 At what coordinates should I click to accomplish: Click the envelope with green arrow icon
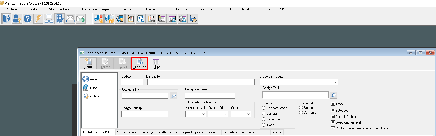pos(81,19)
